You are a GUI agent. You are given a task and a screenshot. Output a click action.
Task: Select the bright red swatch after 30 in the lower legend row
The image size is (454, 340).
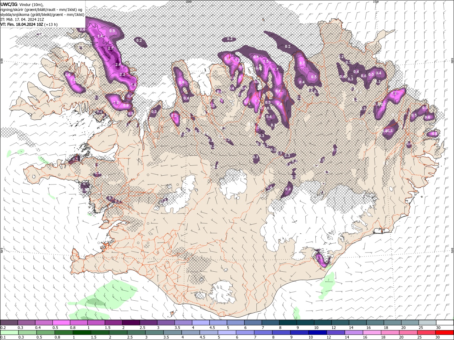point(444,333)
